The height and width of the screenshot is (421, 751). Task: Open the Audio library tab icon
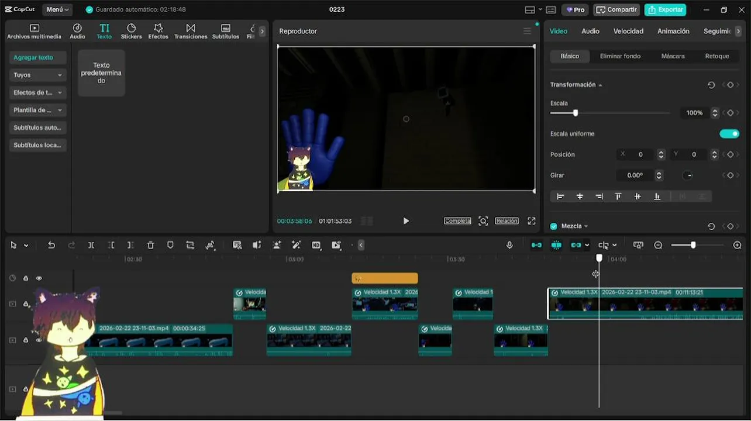click(x=77, y=32)
